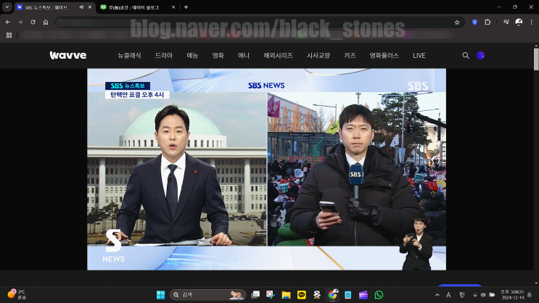Open 영화플러스 section

(x=384, y=55)
